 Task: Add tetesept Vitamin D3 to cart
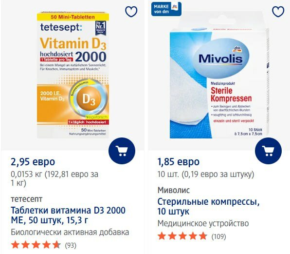click(x=122, y=151)
